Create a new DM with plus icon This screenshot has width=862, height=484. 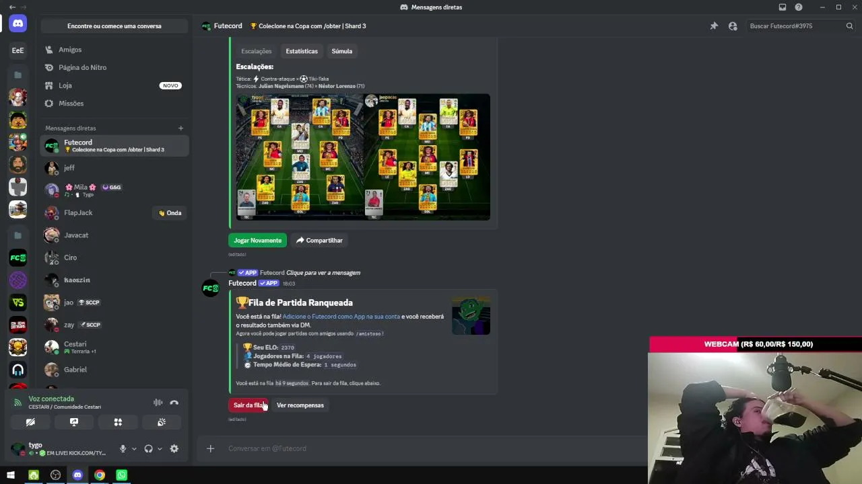180,128
